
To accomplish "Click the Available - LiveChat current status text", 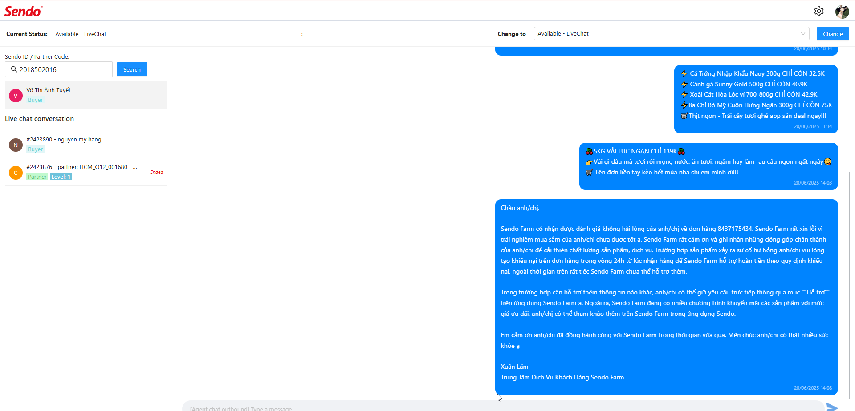I will [81, 34].
